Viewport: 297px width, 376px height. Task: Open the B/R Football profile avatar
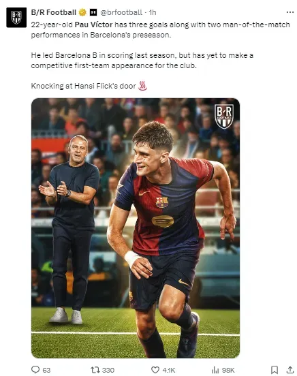pyautogui.click(x=16, y=18)
